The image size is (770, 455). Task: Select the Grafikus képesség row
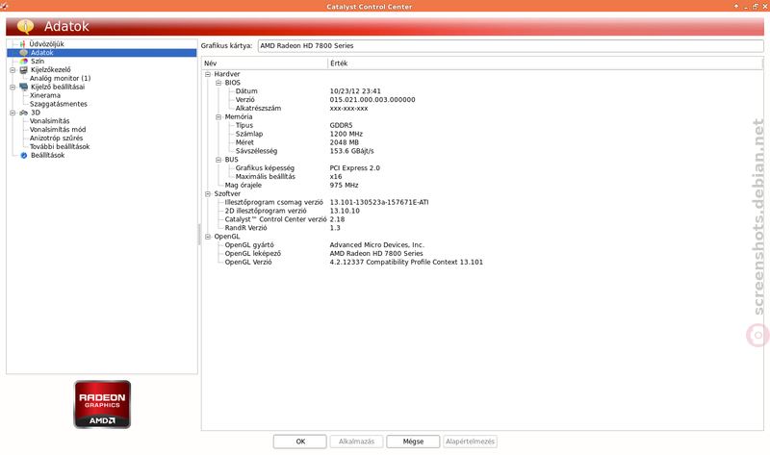click(x=482, y=168)
